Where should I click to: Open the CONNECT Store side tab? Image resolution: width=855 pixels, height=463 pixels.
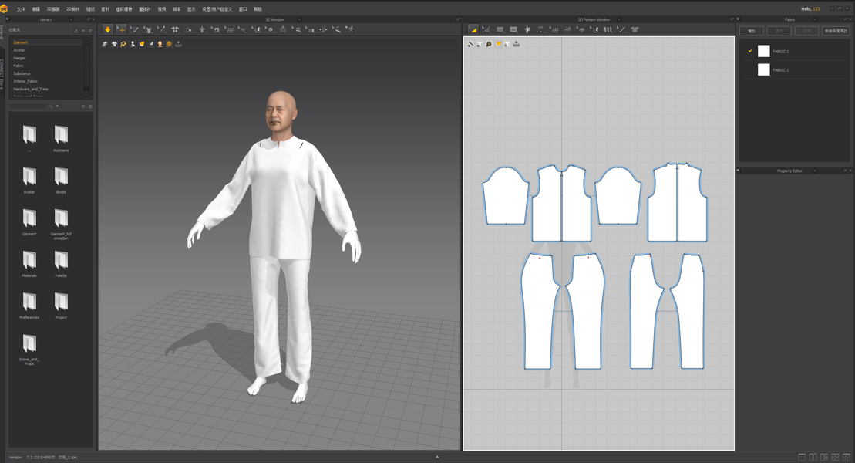click(x=2, y=73)
